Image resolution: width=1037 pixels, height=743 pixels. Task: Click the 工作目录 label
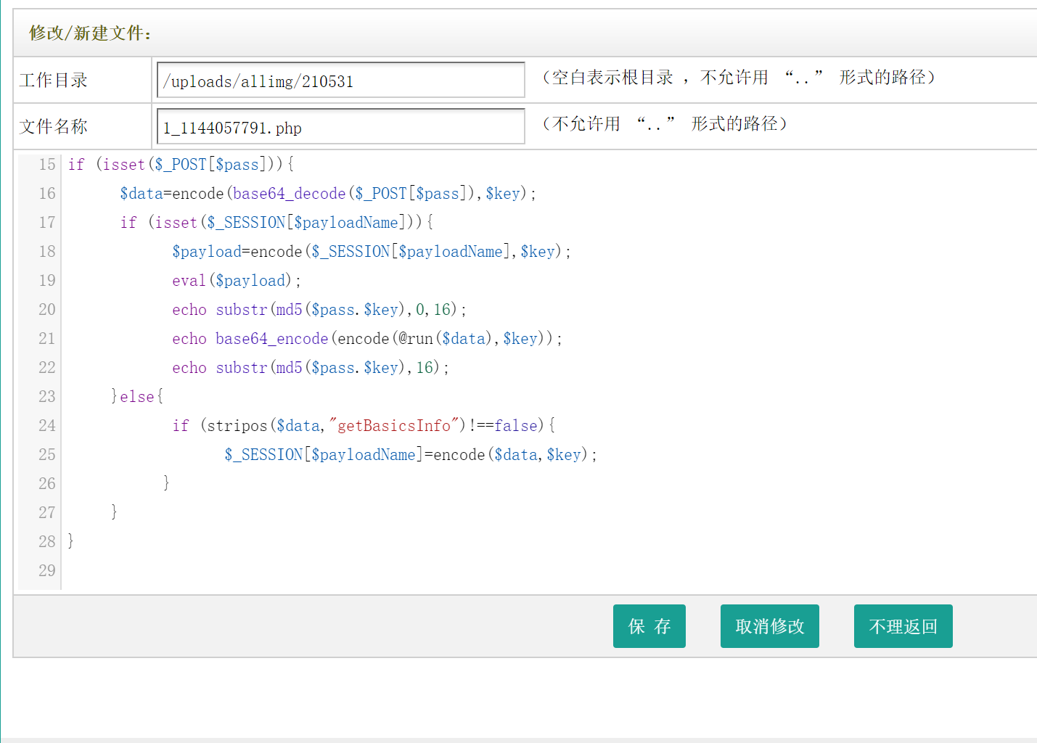54,80
